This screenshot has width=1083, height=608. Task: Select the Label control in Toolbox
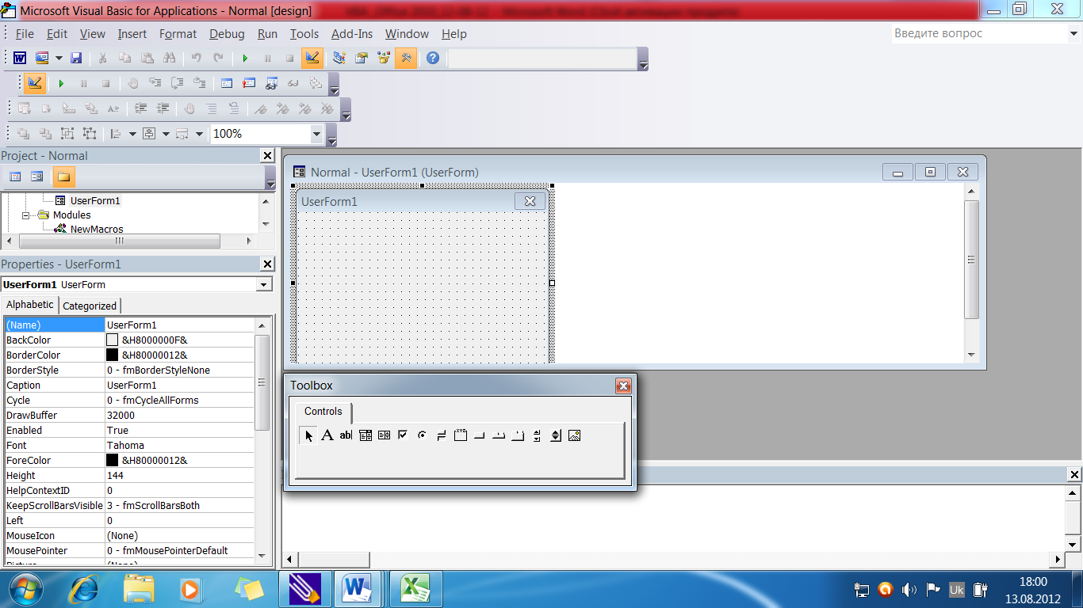coord(327,435)
